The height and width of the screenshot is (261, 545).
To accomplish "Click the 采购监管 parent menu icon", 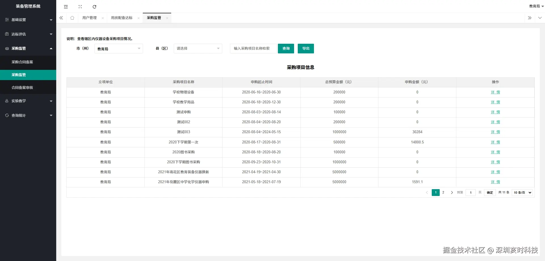I will pos(7,49).
